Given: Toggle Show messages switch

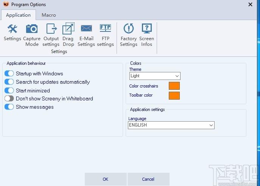Looking at the screenshot, I should pos(9,107).
